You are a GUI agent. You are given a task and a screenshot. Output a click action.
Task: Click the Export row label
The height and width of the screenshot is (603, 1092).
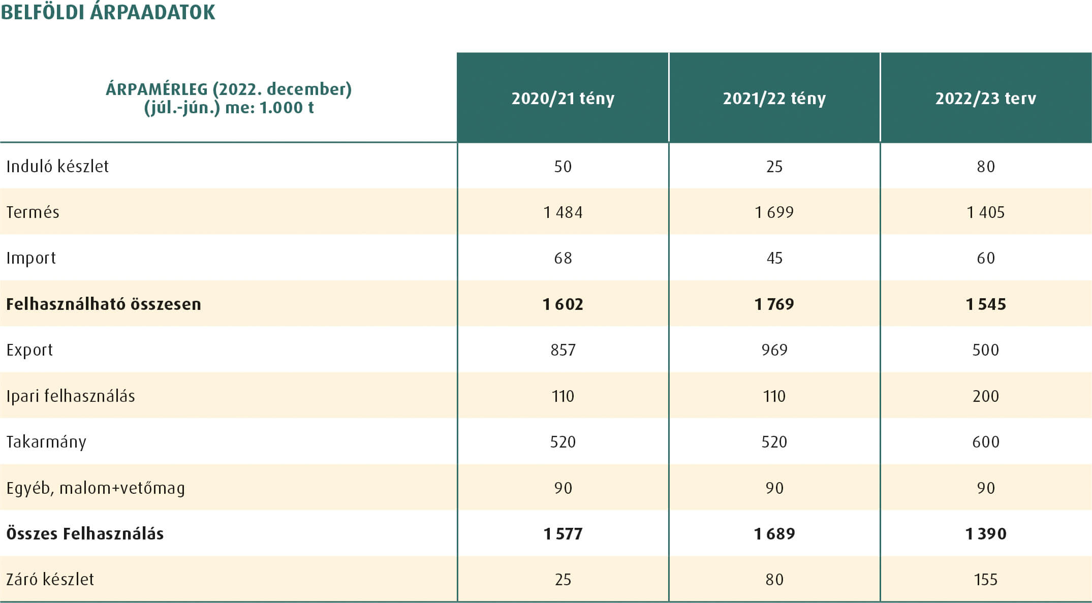[29, 350]
